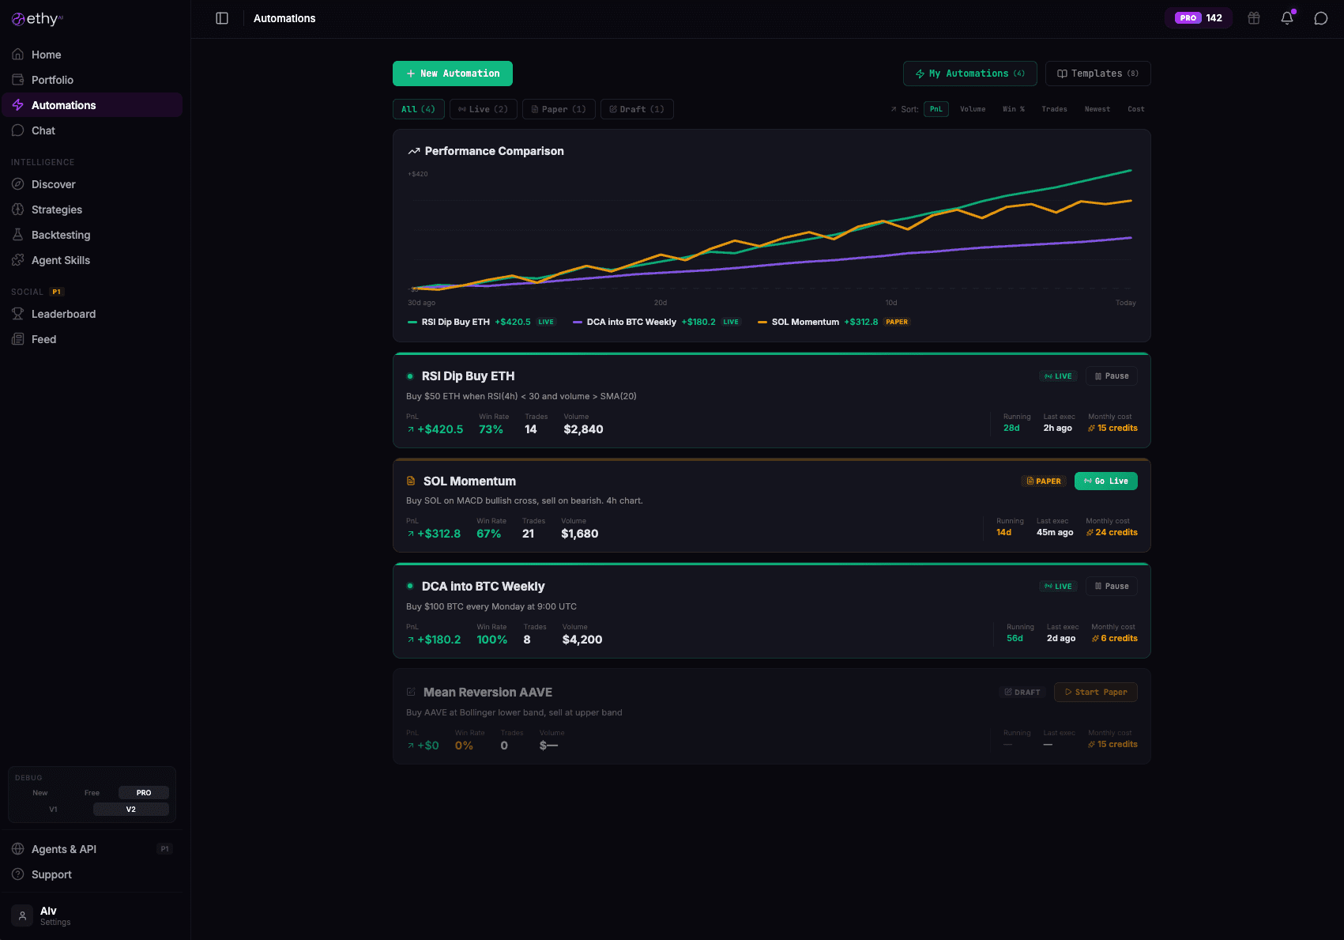This screenshot has width=1344, height=940.
Task: Open Settings under the Alv profile
Action: point(55,922)
